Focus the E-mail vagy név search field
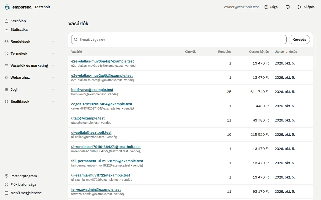Image resolution: width=321 pixels, height=200 pixels. [x=179, y=39]
